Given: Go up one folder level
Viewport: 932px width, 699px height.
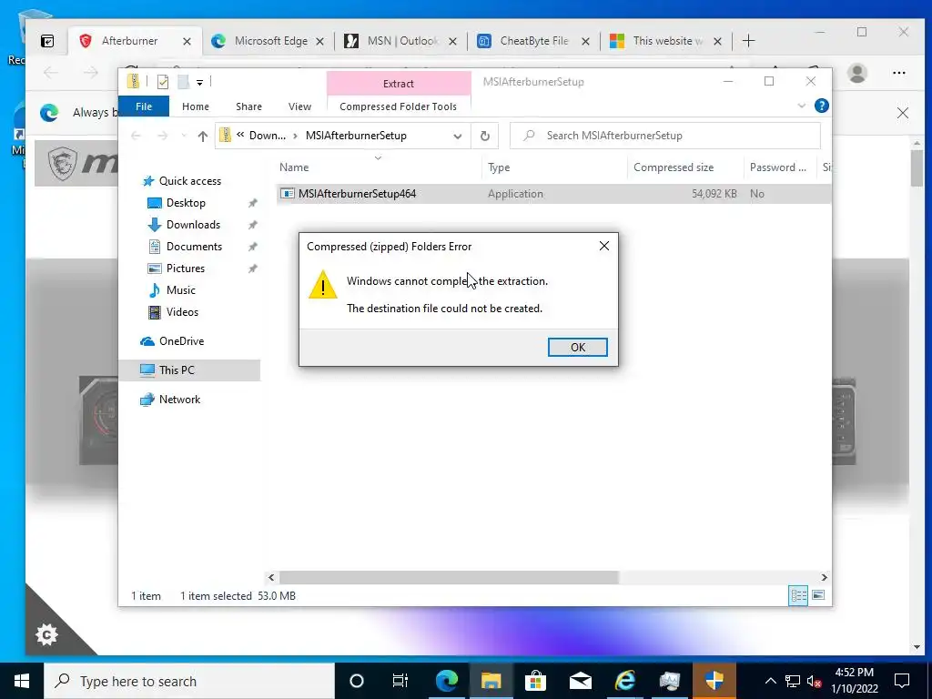Looking at the screenshot, I should coord(203,137).
